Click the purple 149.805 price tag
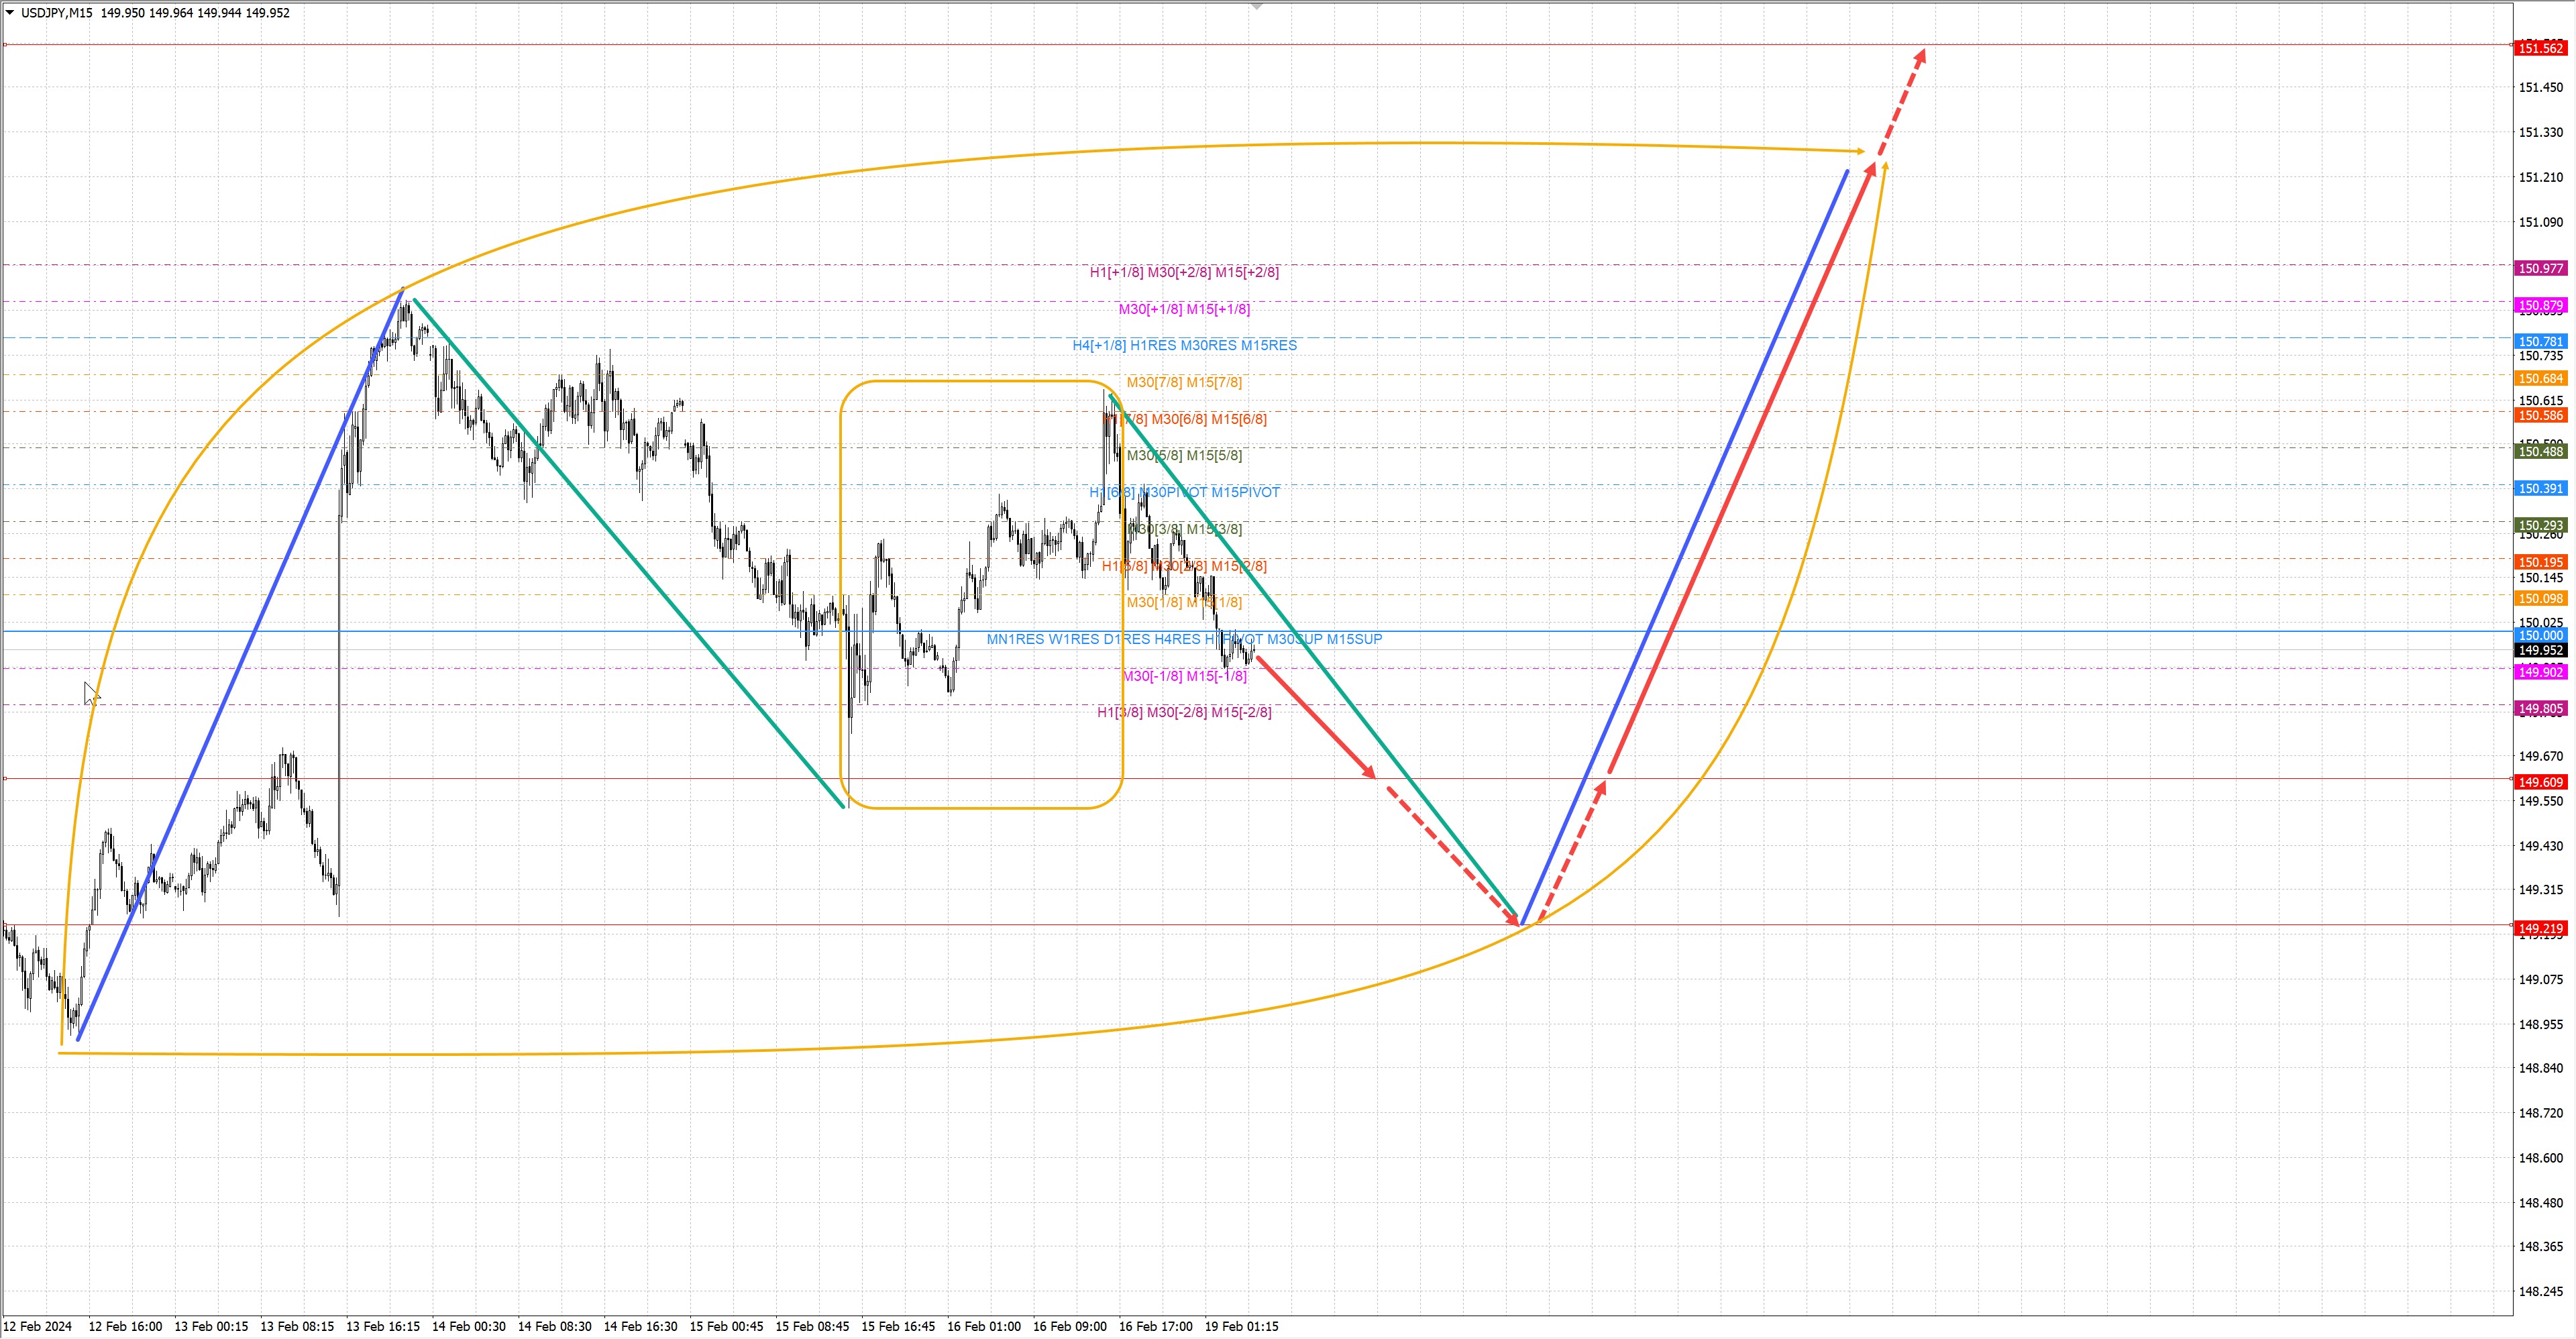The width and height of the screenshot is (2576, 1339). point(2540,709)
